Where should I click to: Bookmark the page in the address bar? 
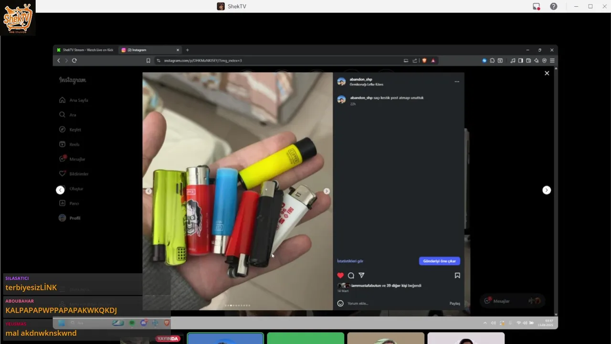148,61
